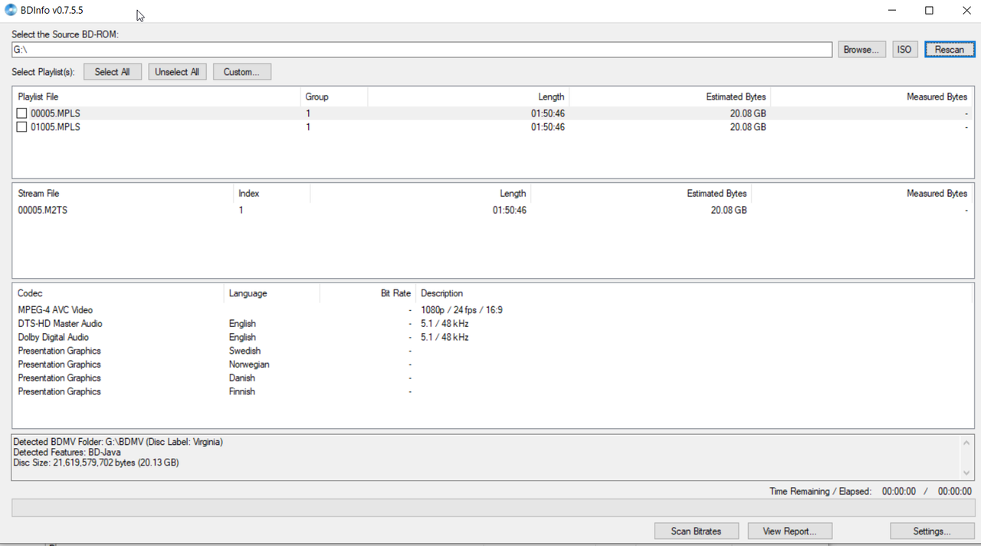This screenshot has width=981, height=546.
Task: Click the scan progress bar
Action: coord(493,508)
